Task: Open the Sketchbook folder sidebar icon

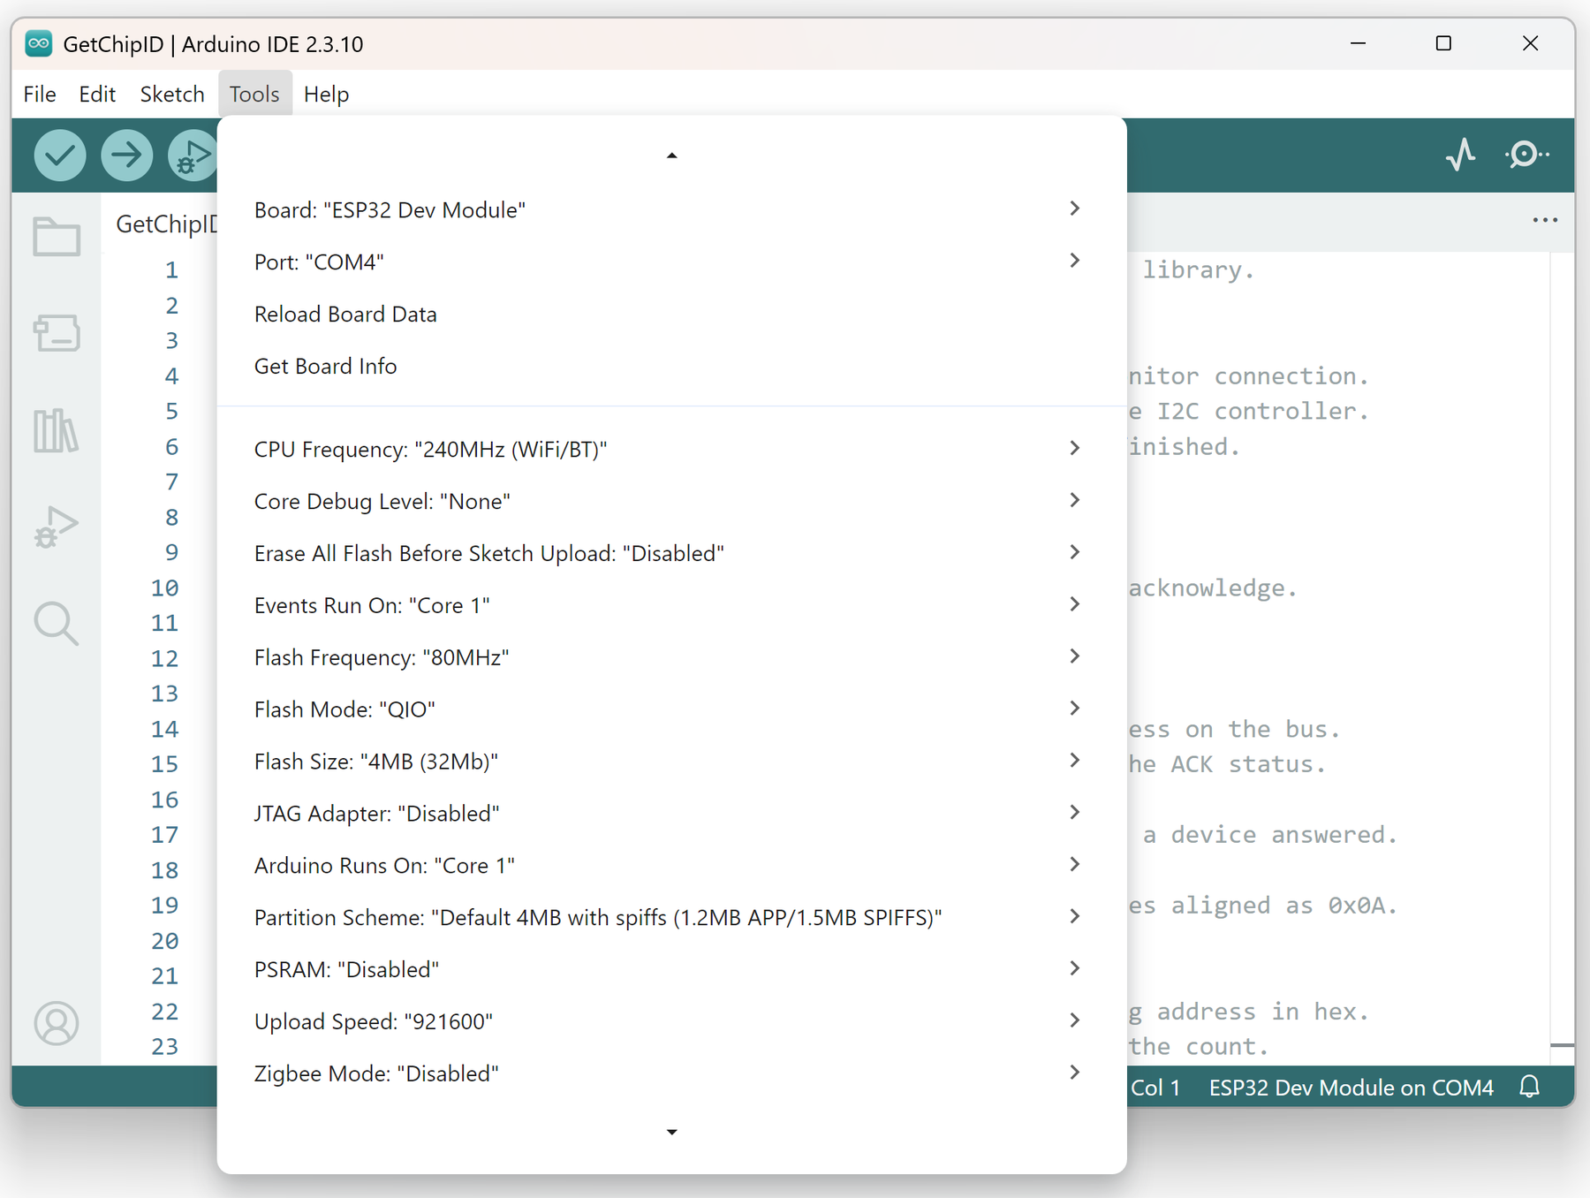Action: 57,237
